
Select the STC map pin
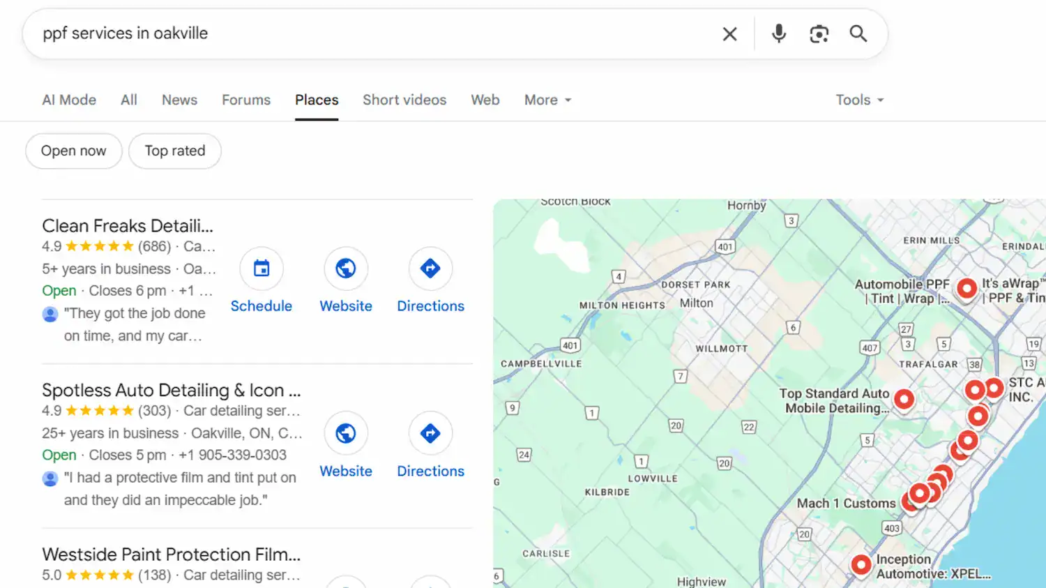coord(994,388)
